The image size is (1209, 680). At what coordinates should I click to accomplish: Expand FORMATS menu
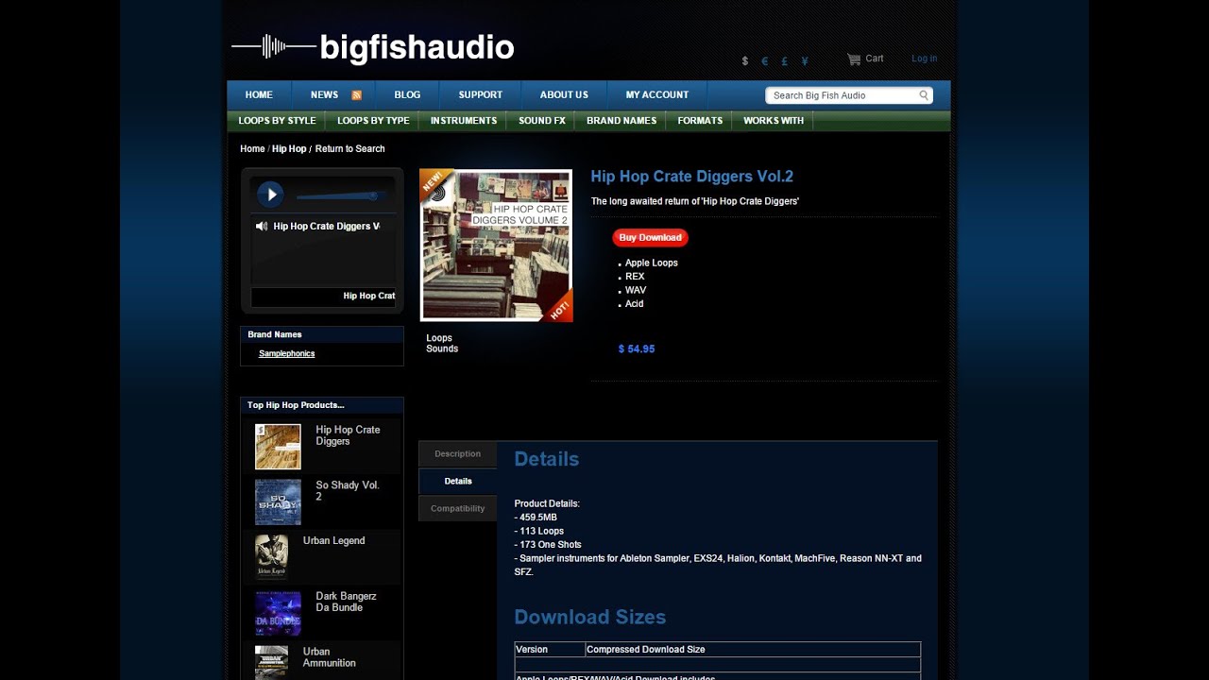pos(700,121)
